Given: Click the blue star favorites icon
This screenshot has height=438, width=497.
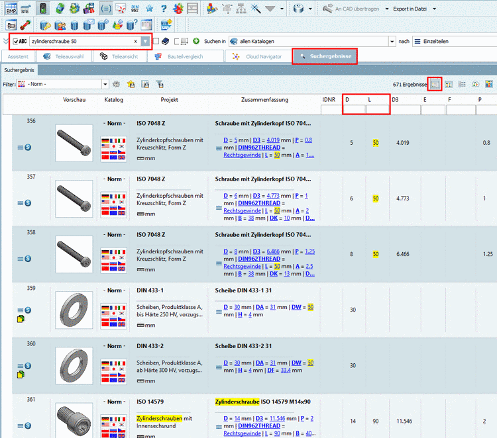Looking at the screenshot, I should click(149, 9).
